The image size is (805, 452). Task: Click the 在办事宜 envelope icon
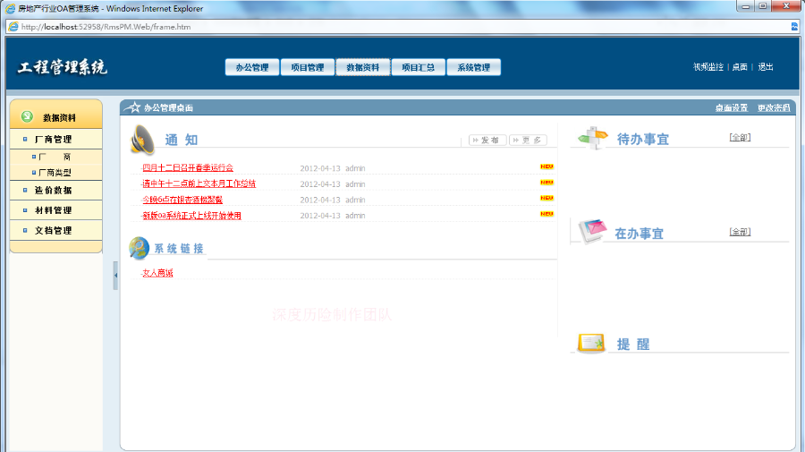(x=592, y=231)
